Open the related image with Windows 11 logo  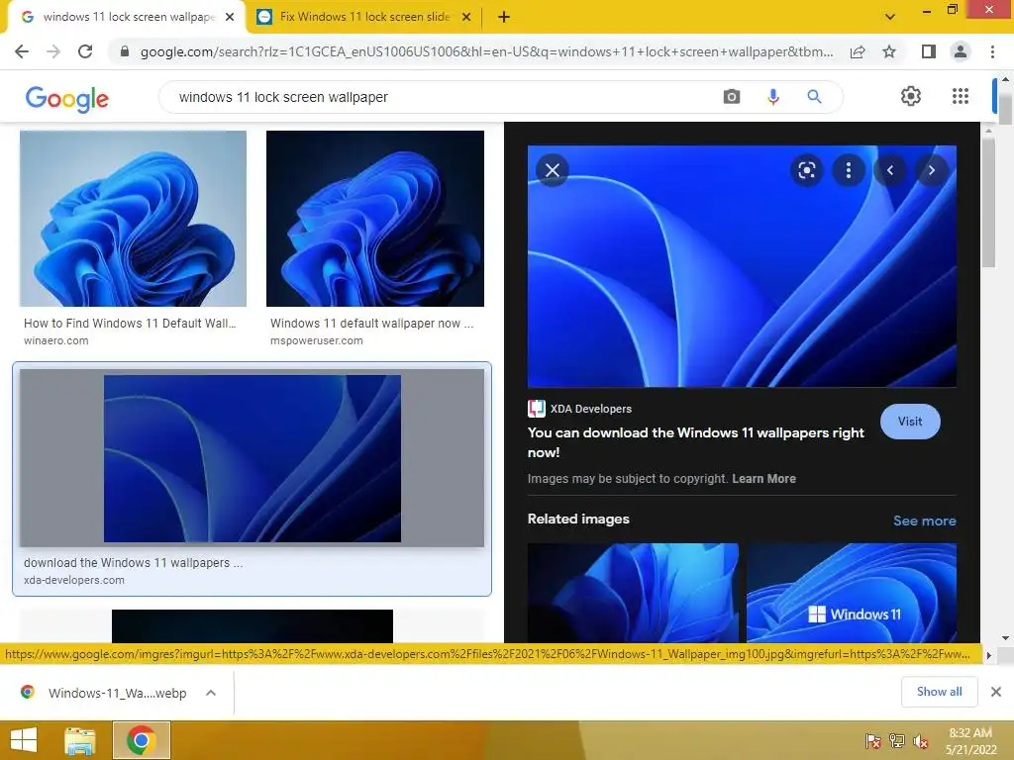click(x=852, y=593)
